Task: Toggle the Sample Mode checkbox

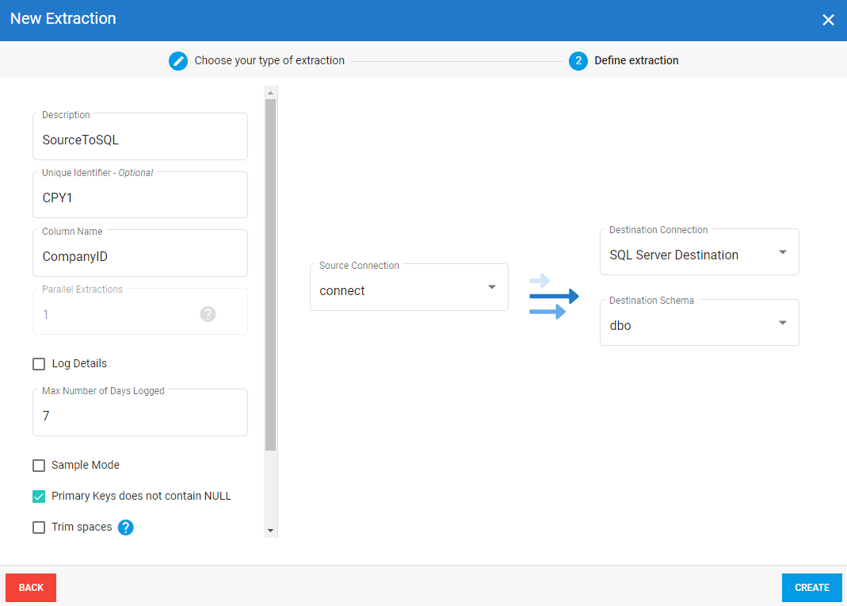Action: pos(39,466)
